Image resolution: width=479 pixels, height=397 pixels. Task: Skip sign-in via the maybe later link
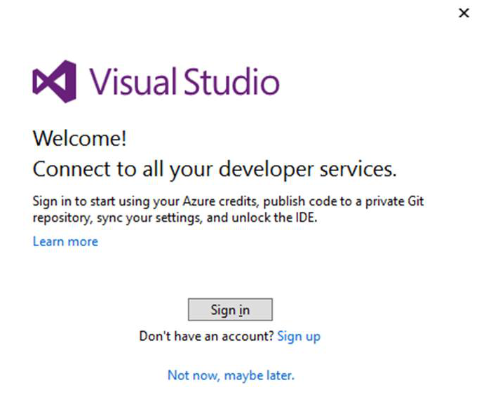coord(231,375)
